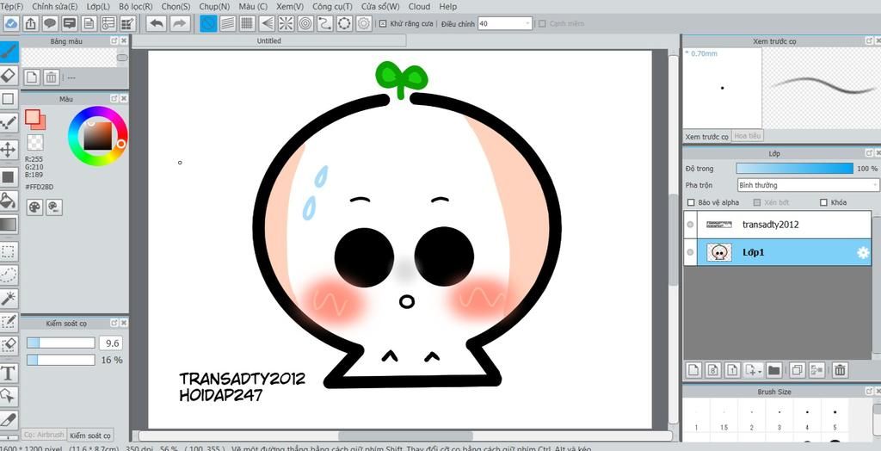881x451 pixels.
Task: Select the Select Pen tool
Action: 9,322
